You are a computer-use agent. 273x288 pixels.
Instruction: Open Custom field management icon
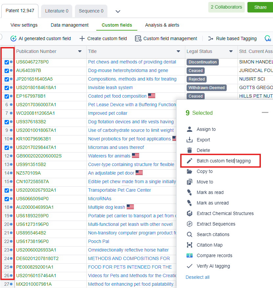tap(138, 38)
